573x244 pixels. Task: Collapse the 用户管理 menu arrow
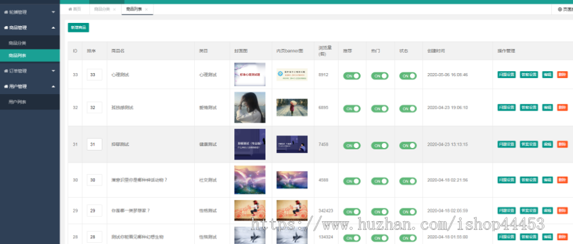click(x=53, y=86)
